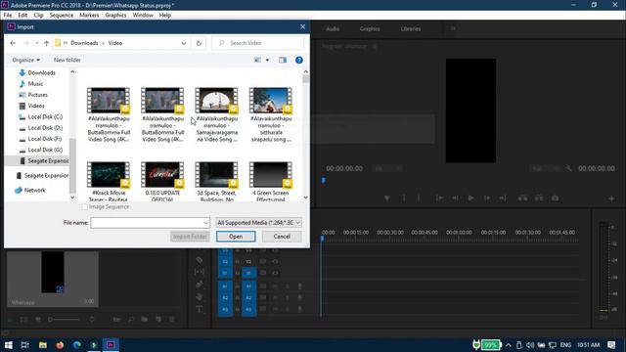This screenshot has width=626, height=352.
Task: Select the Hand tool in Premiere
Action: [200, 297]
